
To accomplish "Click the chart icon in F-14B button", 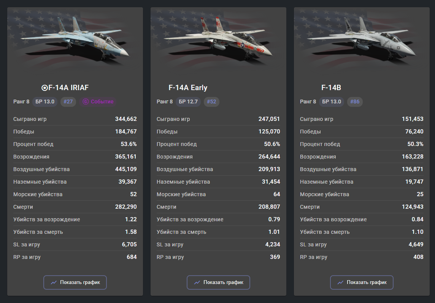I will click(x=340, y=282).
